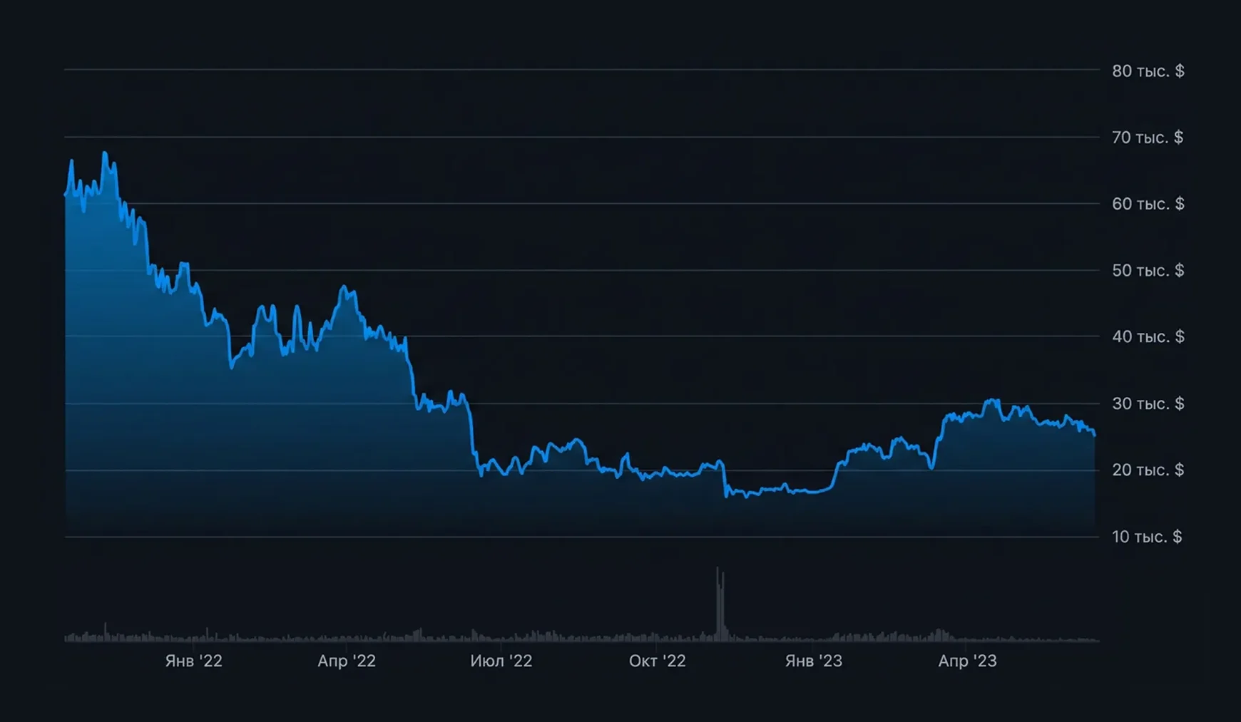Select the 'Июл '22' date label

click(x=501, y=661)
